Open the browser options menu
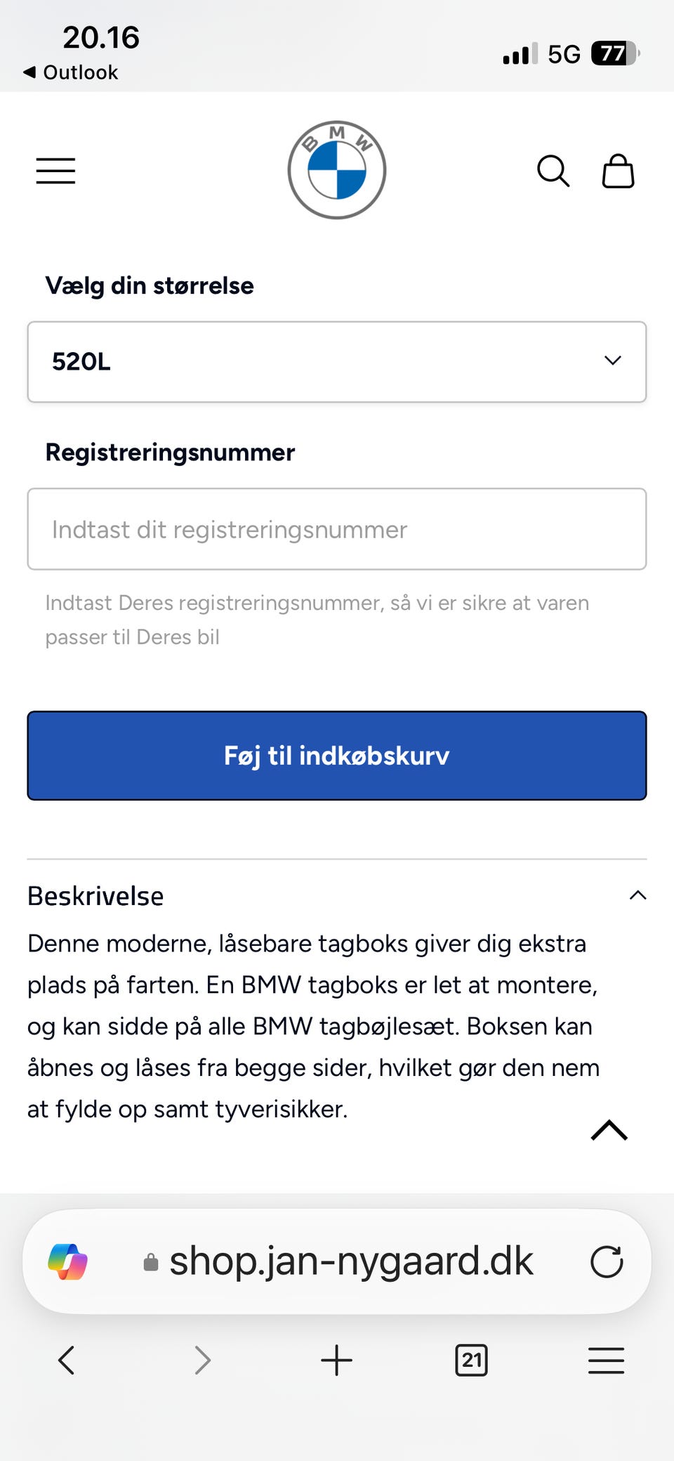Screen dimensions: 674x1461 pos(606,1360)
